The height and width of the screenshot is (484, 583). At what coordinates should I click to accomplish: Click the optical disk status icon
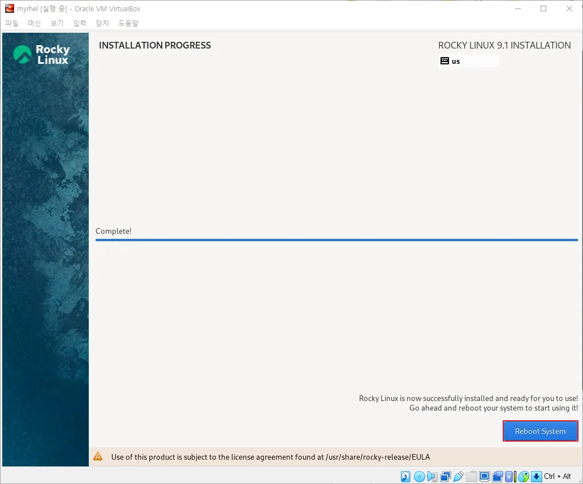click(x=420, y=476)
